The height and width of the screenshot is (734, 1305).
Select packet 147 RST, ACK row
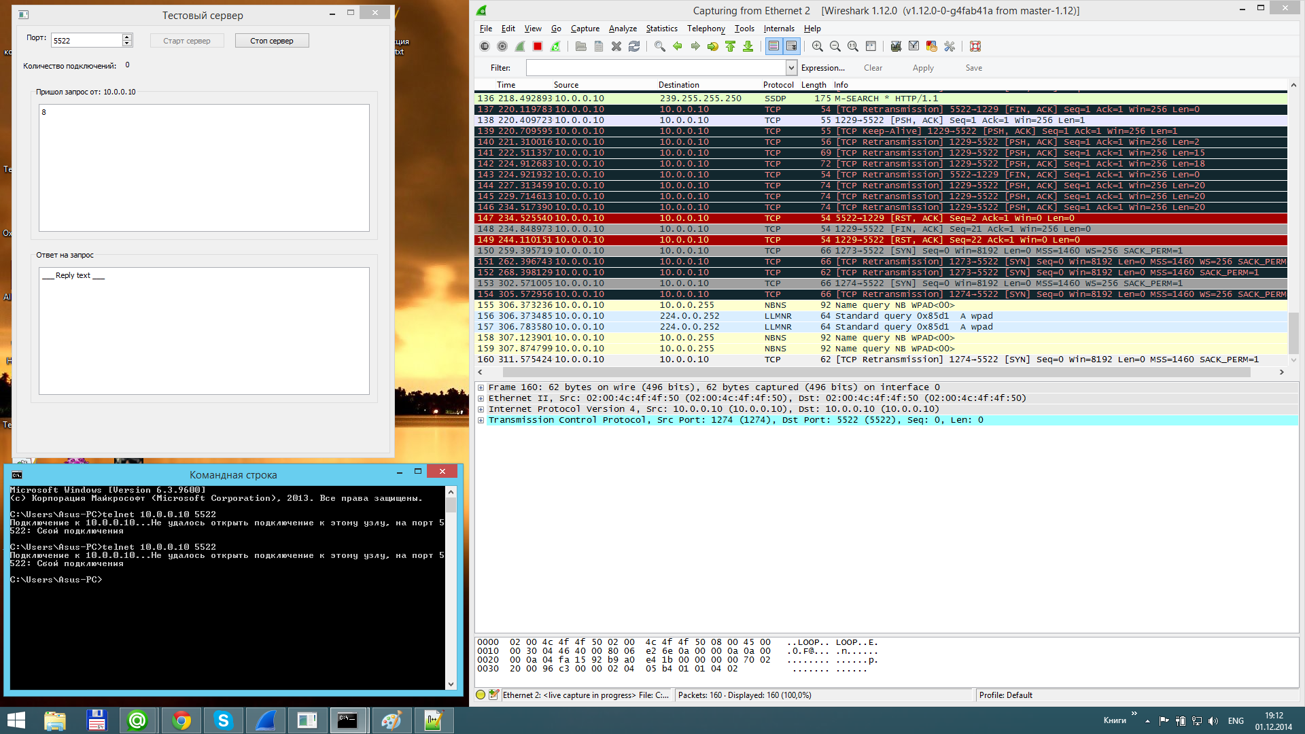(881, 218)
